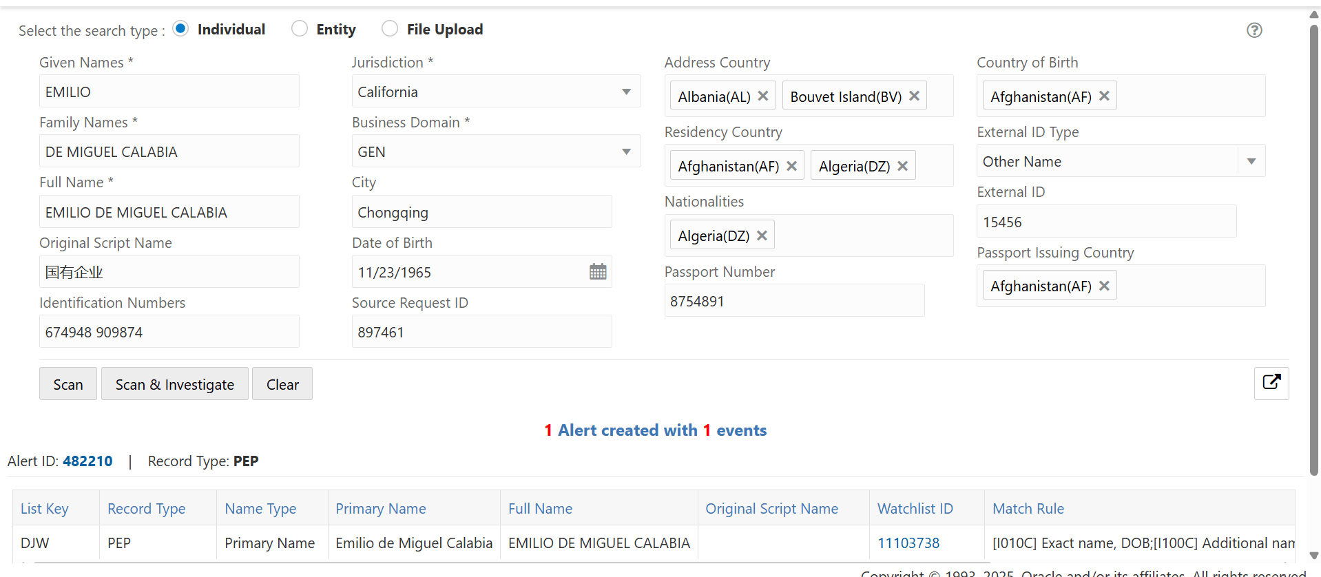This screenshot has width=1321, height=577.
Task: Open the help question mark icon
Action: click(x=1254, y=30)
